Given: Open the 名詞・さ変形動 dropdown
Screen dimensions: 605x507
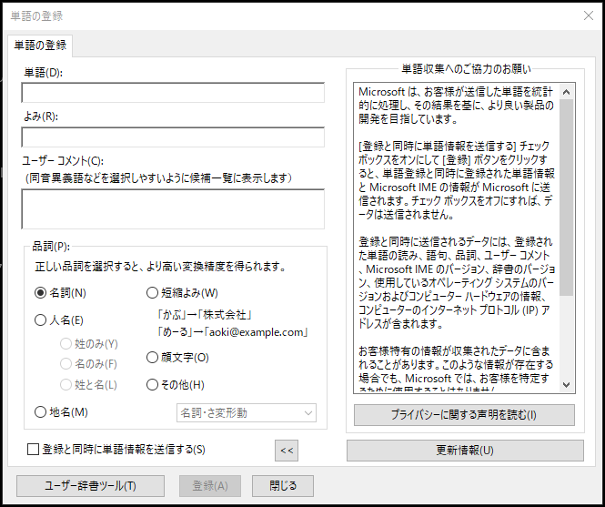Looking at the screenshot, I should point(247,413).
